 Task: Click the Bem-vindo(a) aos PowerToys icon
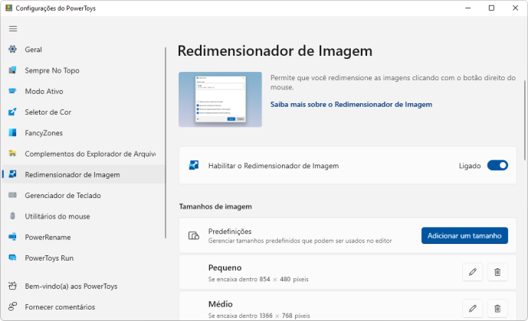[12, 286]
